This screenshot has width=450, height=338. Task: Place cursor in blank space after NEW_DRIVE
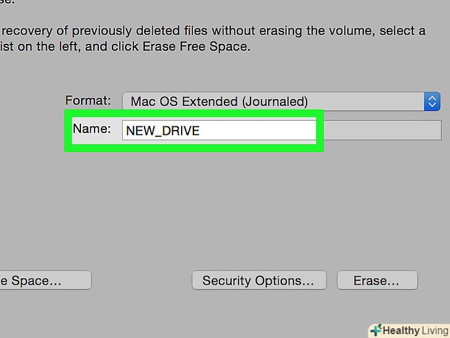(260, 131)
